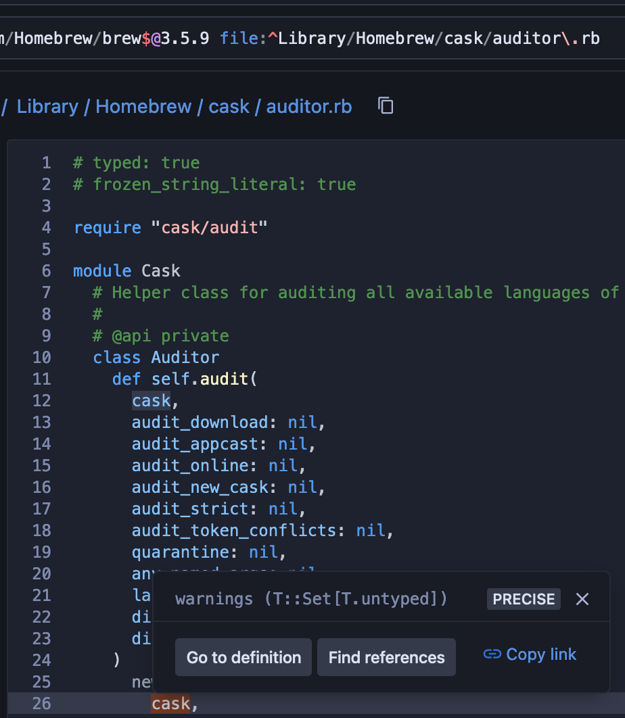The height and width of the screenshot is (718, 625).
Task: Open the Library breadcrumb link
Action: click(47, 106)
